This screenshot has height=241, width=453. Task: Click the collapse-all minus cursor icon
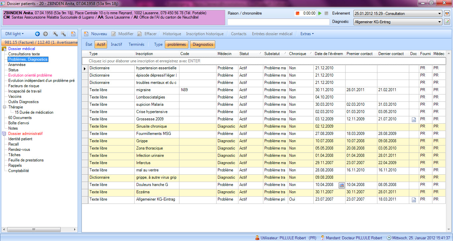(63, 34)
